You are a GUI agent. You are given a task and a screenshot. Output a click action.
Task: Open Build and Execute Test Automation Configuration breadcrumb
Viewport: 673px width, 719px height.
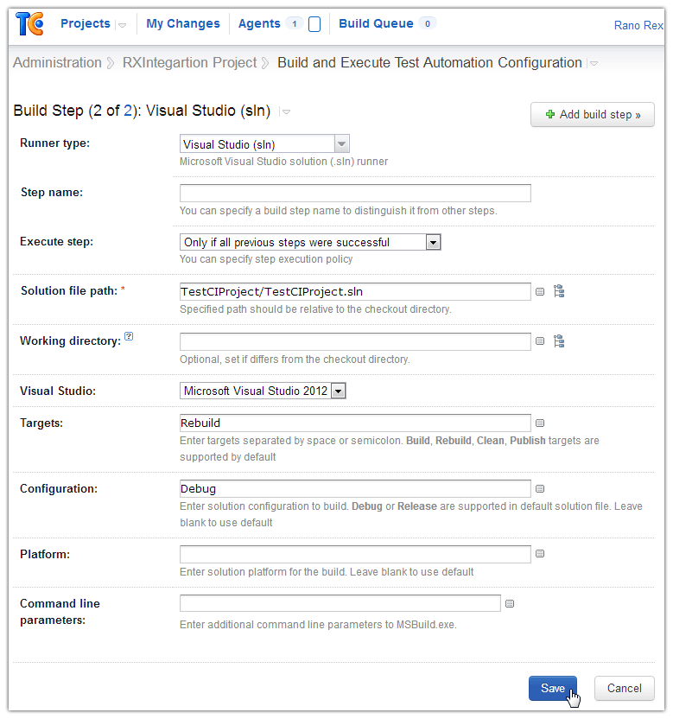[x=429, y=62]
